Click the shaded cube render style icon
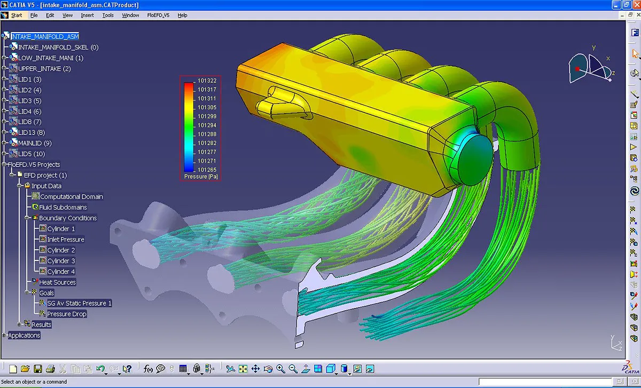Screen dimensions: 641x388 (331, 368)
